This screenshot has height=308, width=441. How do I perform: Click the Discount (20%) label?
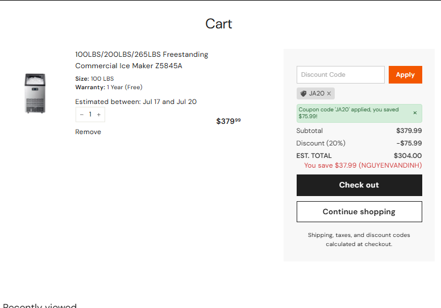tap(321, 143)
